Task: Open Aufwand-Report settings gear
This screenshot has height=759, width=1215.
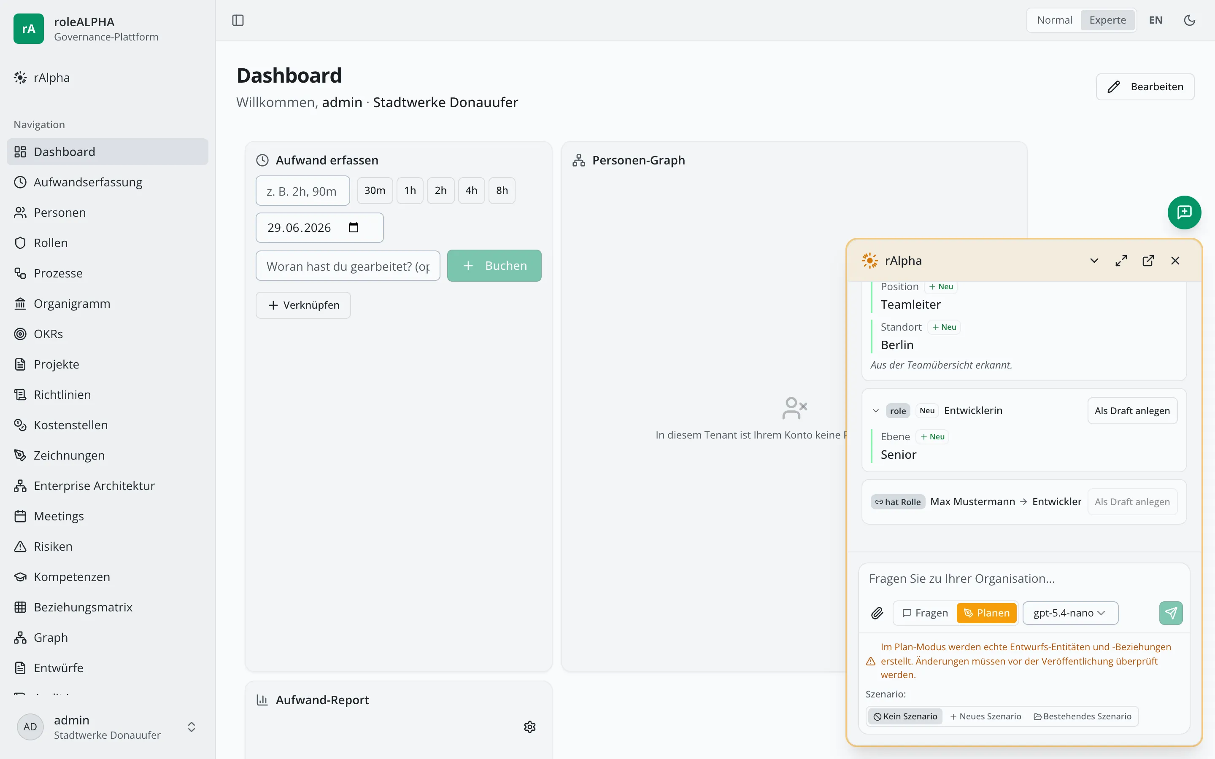Action: point(530,727)
